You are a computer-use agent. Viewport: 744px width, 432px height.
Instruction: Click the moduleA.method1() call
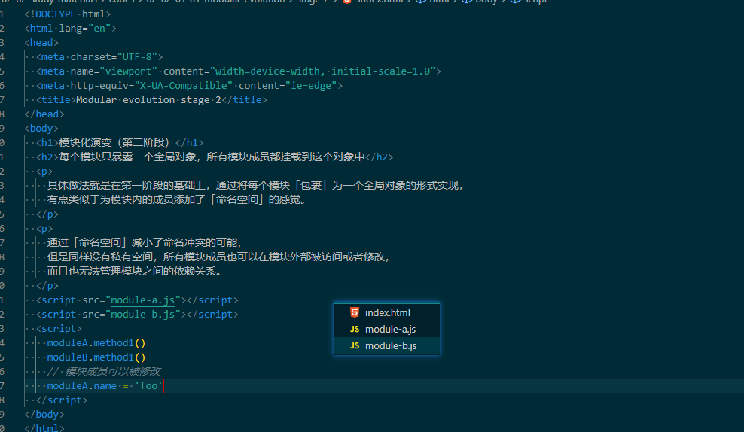96,343
